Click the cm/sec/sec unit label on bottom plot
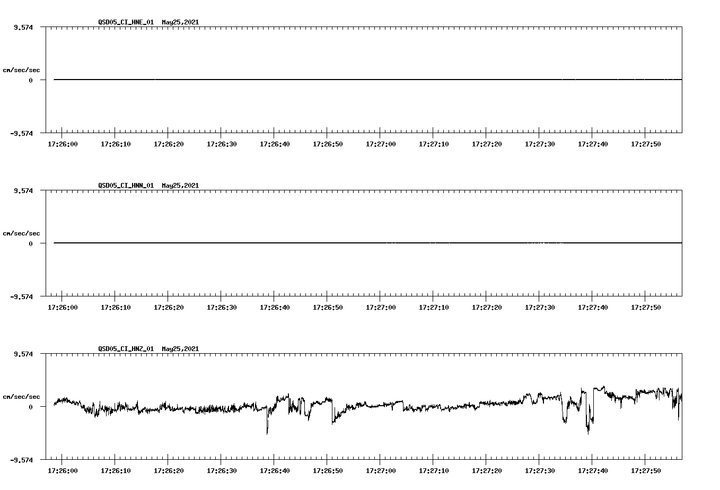720x490 pixels. pos(22,396)
